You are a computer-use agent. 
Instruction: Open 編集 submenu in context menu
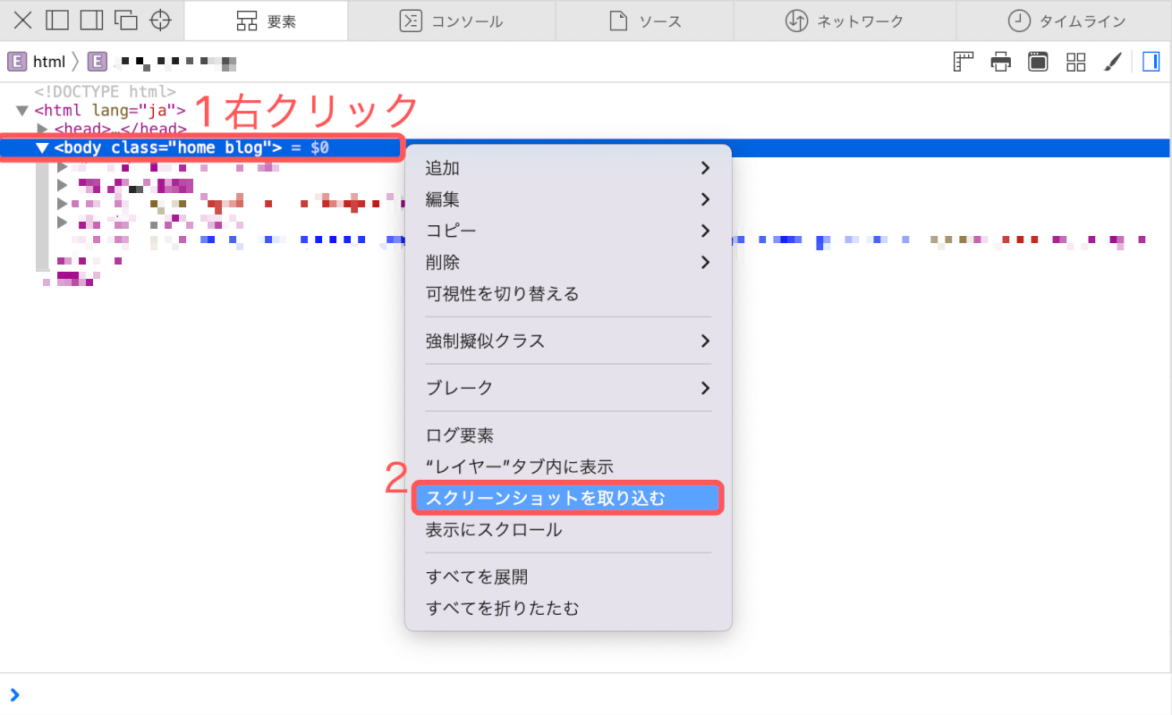[568, 199]
